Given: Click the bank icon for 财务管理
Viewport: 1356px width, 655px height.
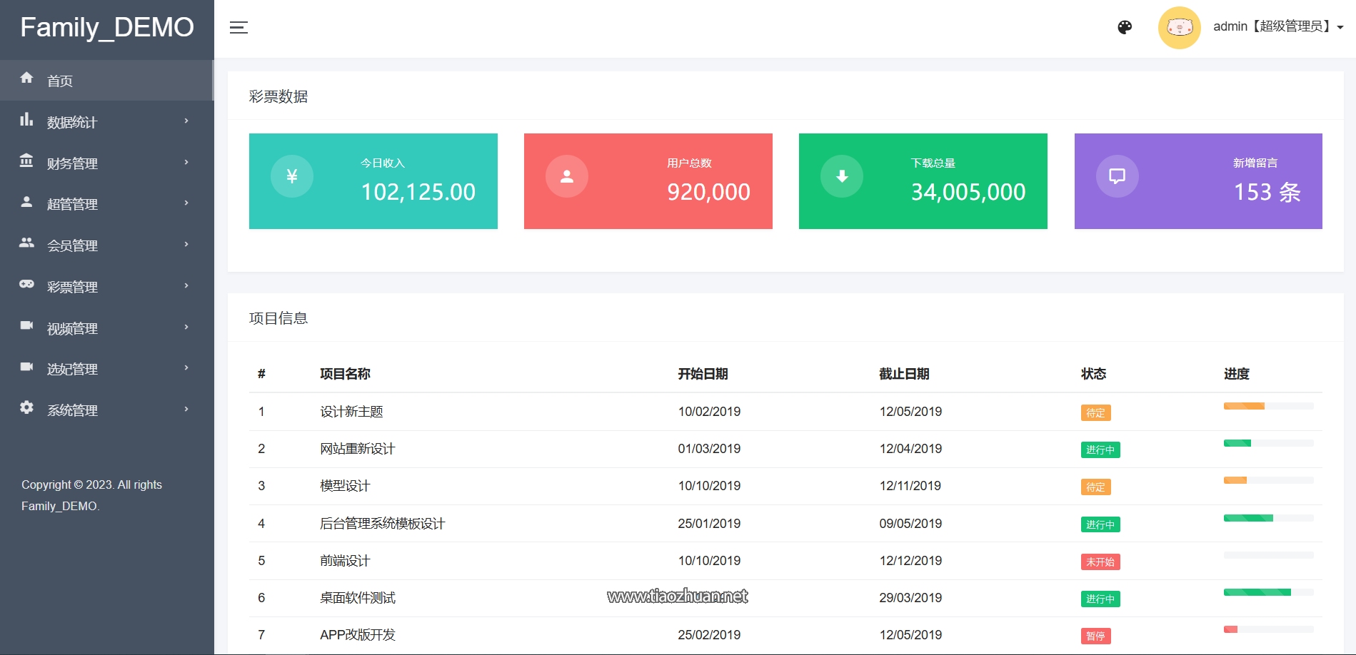Looking at the screenshot, I should tap(26, 161).
